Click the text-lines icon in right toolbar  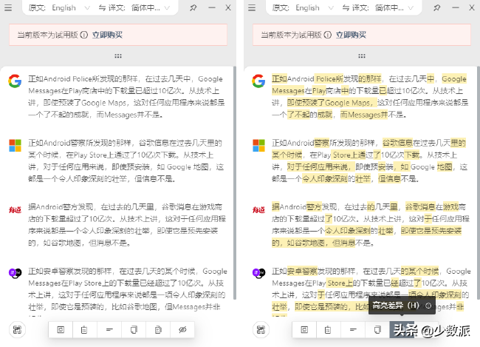(353, 330)
